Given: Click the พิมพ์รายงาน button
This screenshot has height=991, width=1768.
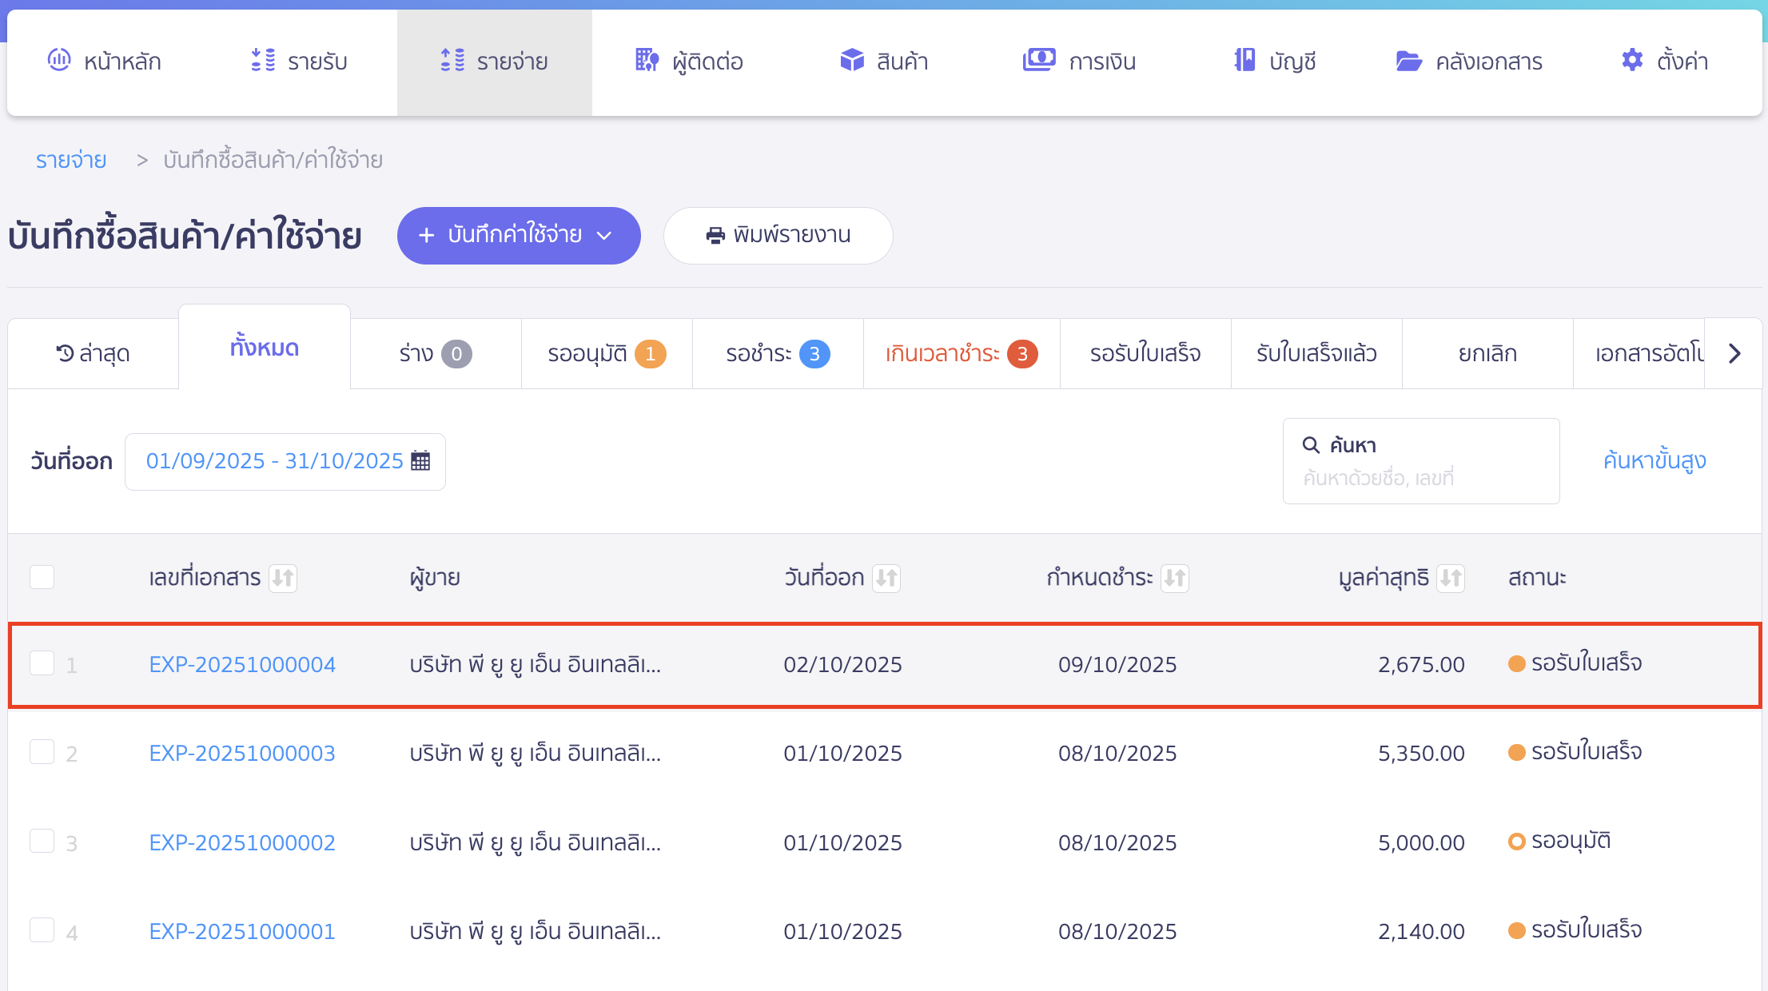Looking at the screenshot, I should [778, 236].
